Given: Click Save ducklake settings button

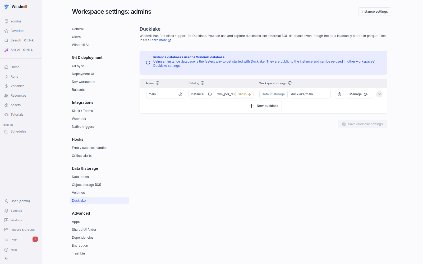Looking at the screenshot, I should [x=362, y=124].
